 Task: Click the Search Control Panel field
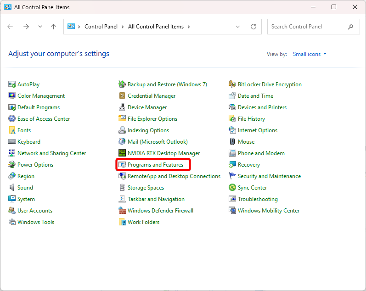[x=314, y=27]
